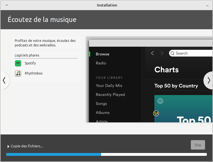The image size is (213, 162).
Task: Click the Spotify back navigation chevron
Action: [x=152, y=53]
